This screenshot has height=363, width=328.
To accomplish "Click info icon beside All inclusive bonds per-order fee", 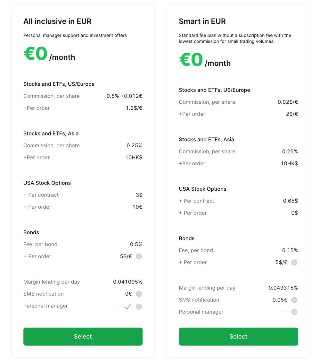I will tap(139, 256).
